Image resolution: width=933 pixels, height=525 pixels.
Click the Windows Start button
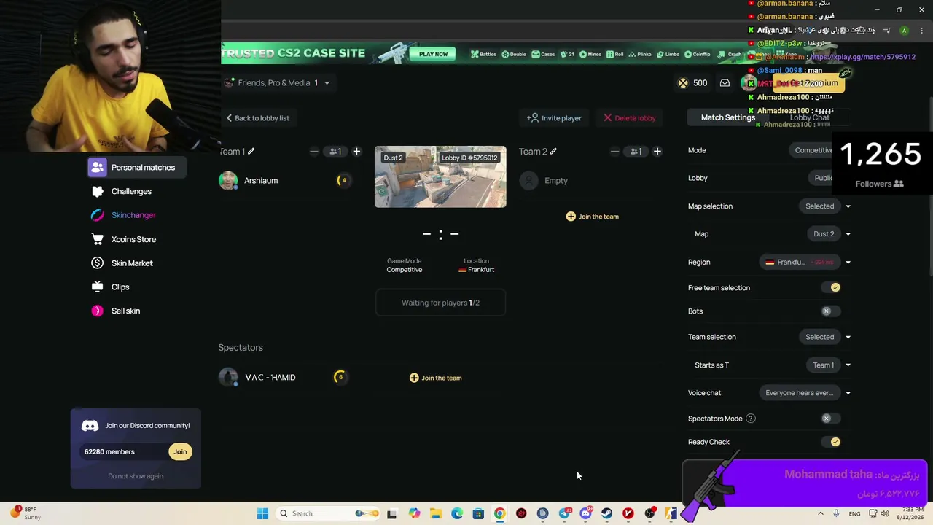click(262, 513)
